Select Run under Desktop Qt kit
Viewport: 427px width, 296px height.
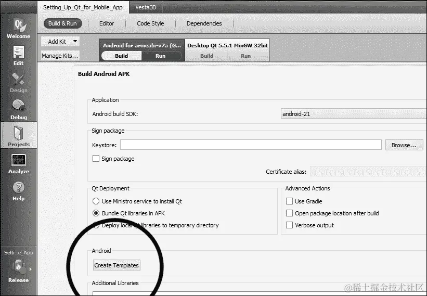click(245, 56)
